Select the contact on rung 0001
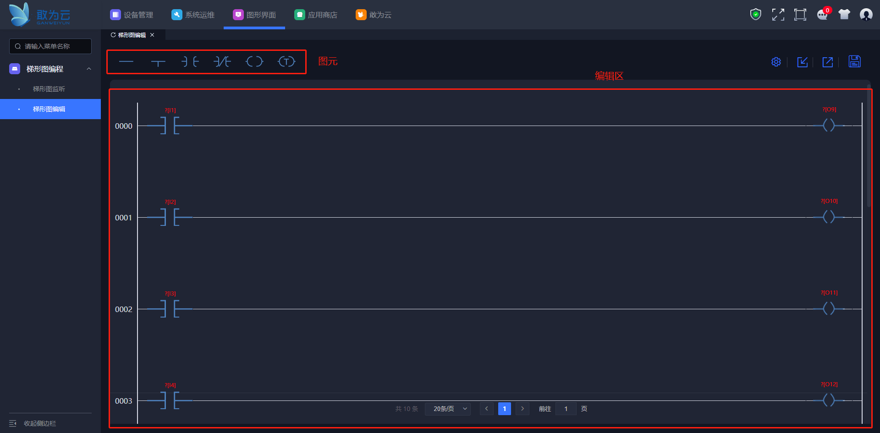The width and height of the screenshot is (880, 433). coord(170,217)
